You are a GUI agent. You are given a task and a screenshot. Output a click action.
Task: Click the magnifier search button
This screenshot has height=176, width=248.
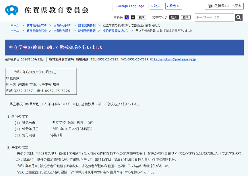click(239, 18)
